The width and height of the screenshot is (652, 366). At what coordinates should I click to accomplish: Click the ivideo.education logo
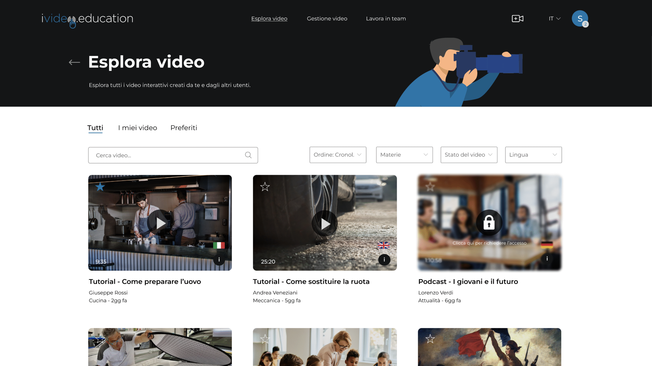pos(87,19)
